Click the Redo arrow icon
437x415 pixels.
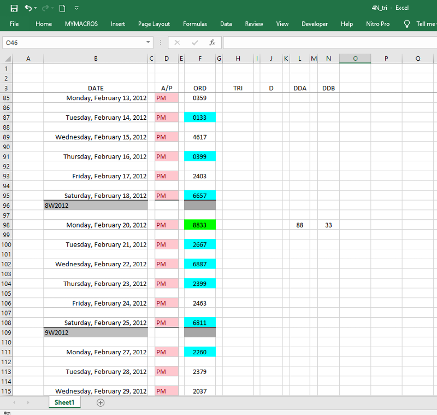coord(45,8)
